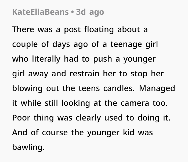This screenshot has height=162, width=188.
Task: Click the word 'Poor' in the comment
Action: (21, 118)
